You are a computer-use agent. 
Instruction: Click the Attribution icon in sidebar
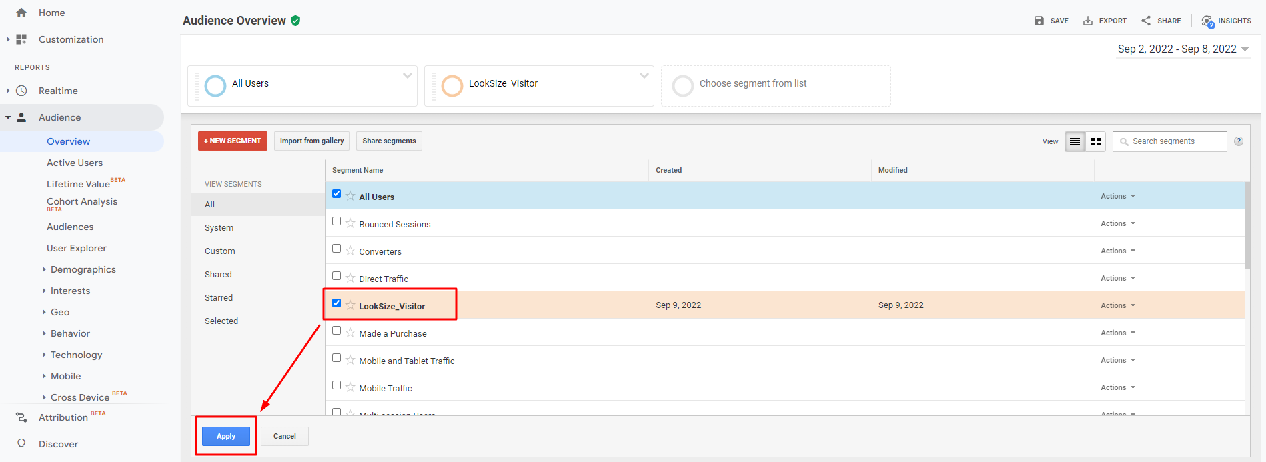[x=21, y=417]
